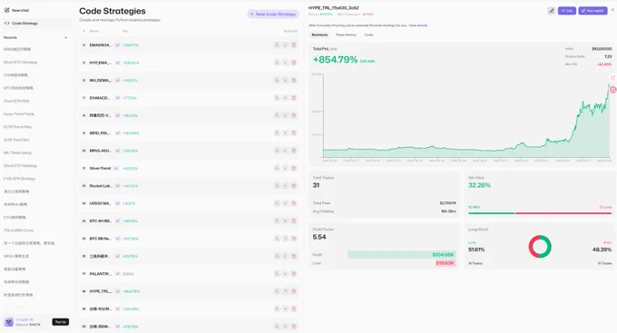This screenshot has height=333, width=617.
Task: Expand the Silver-Trend row with its chevron icon
Action: click(x=285, y=168)
